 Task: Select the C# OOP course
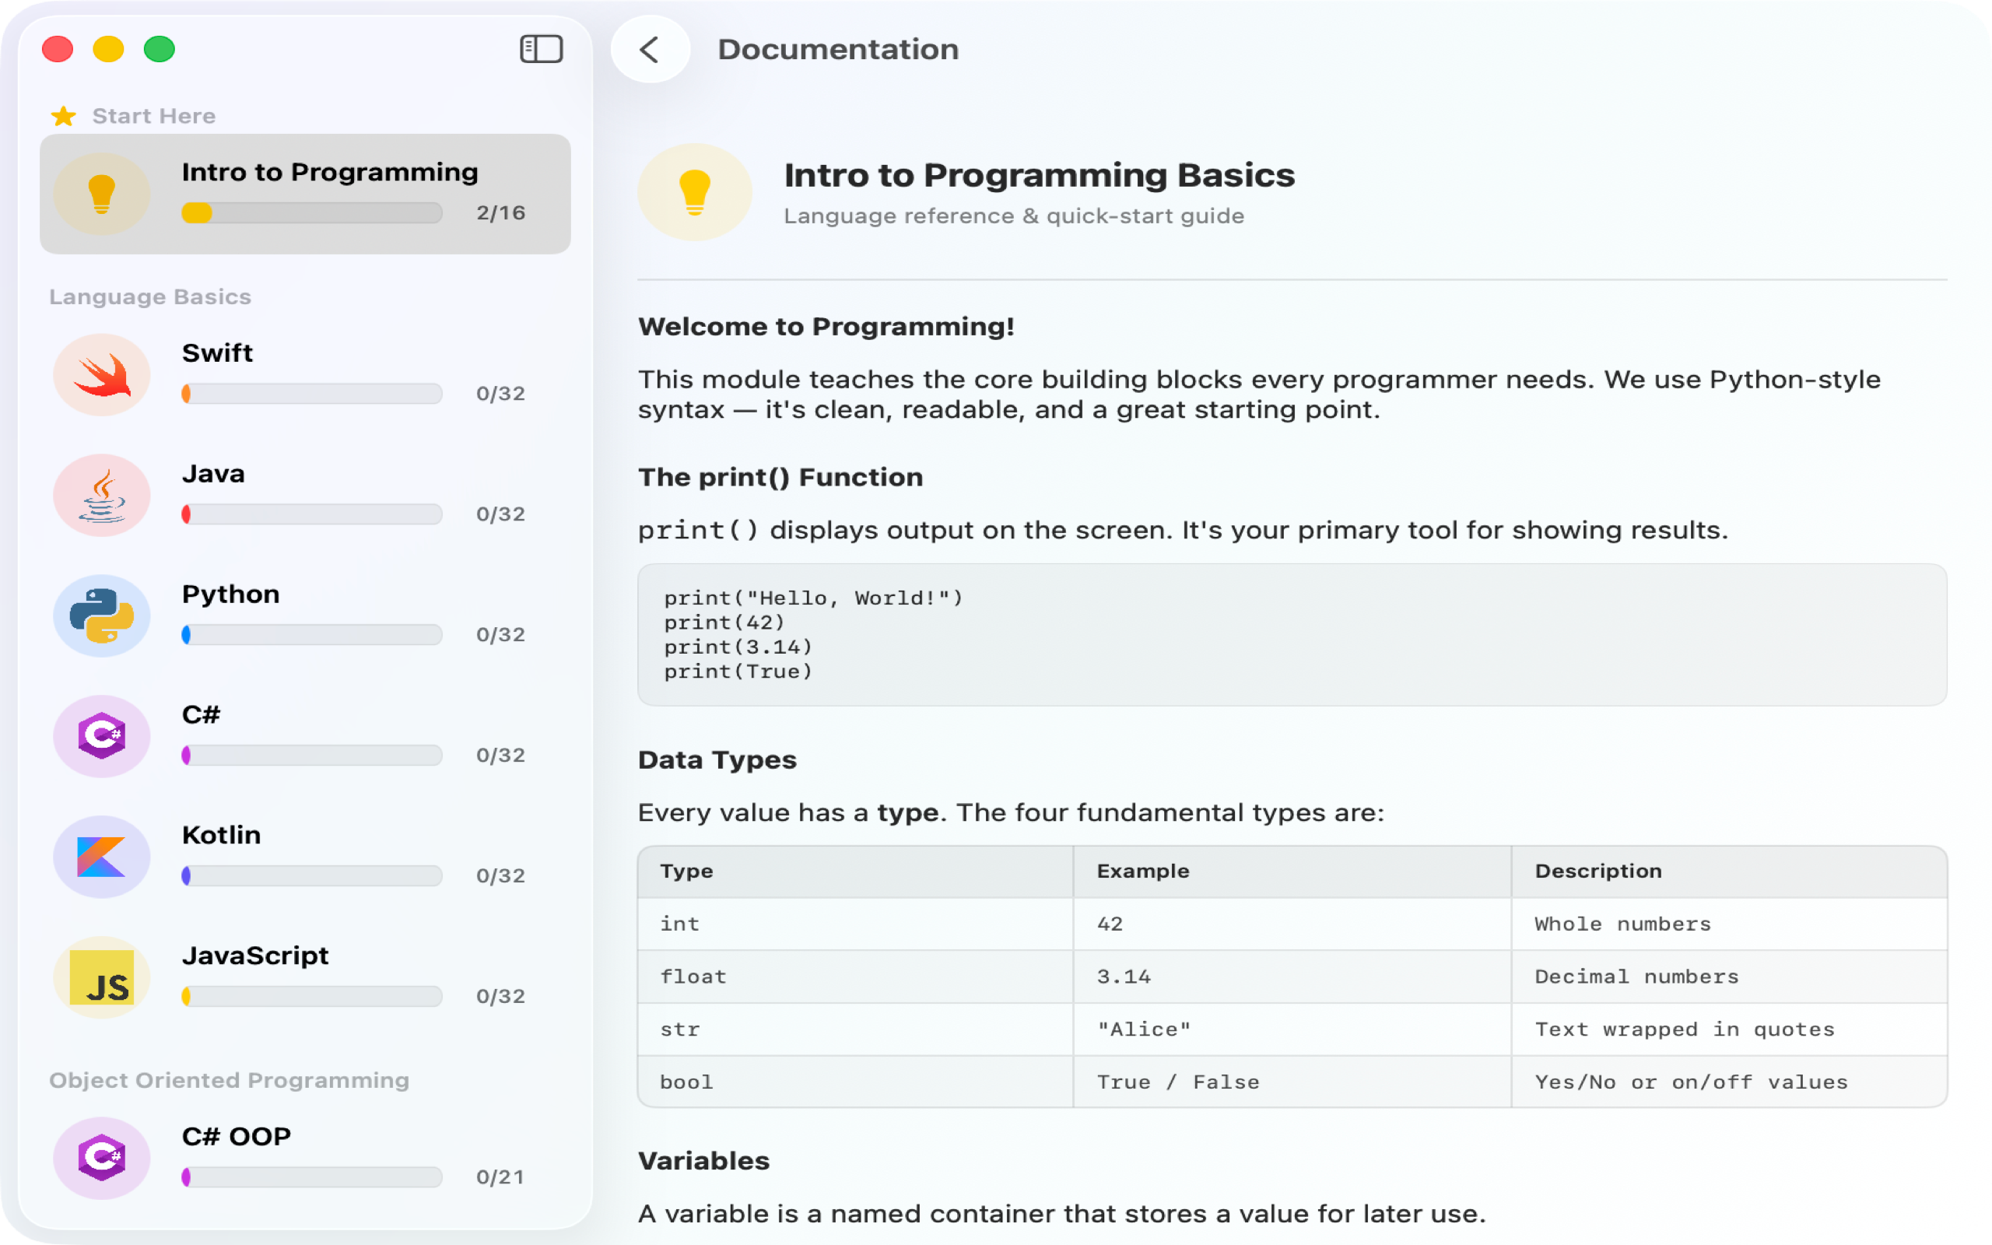(x=305, y=1159)
